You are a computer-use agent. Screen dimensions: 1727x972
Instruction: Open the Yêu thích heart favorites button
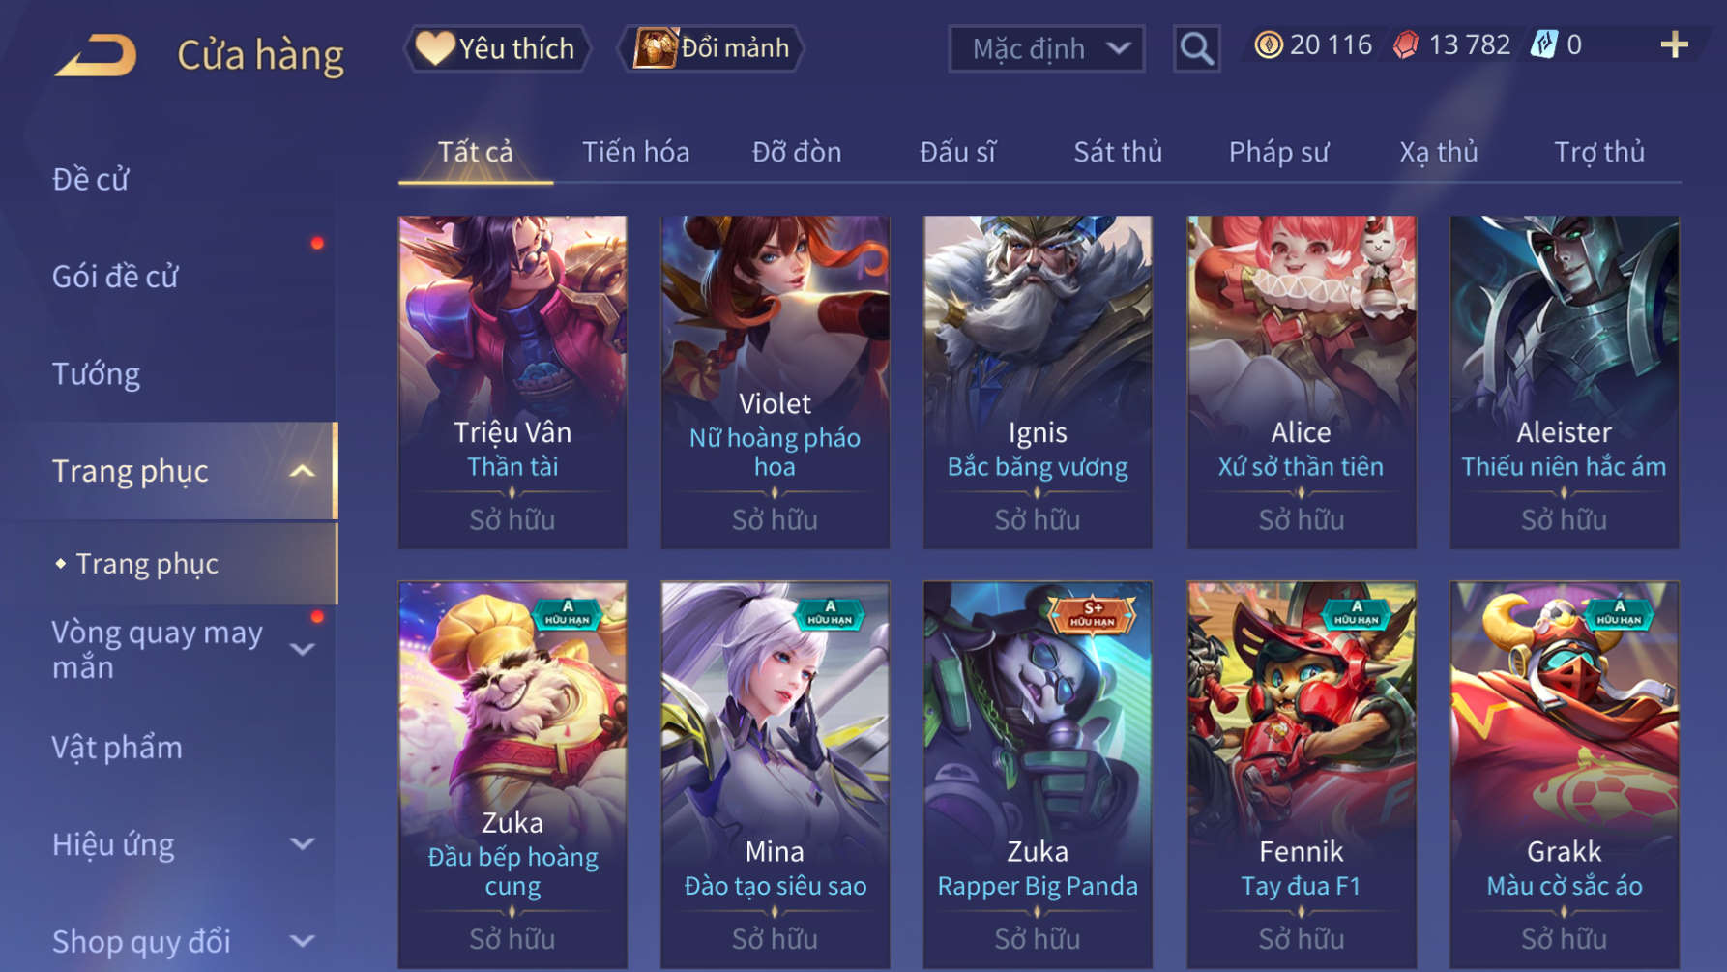pos(497,48)
